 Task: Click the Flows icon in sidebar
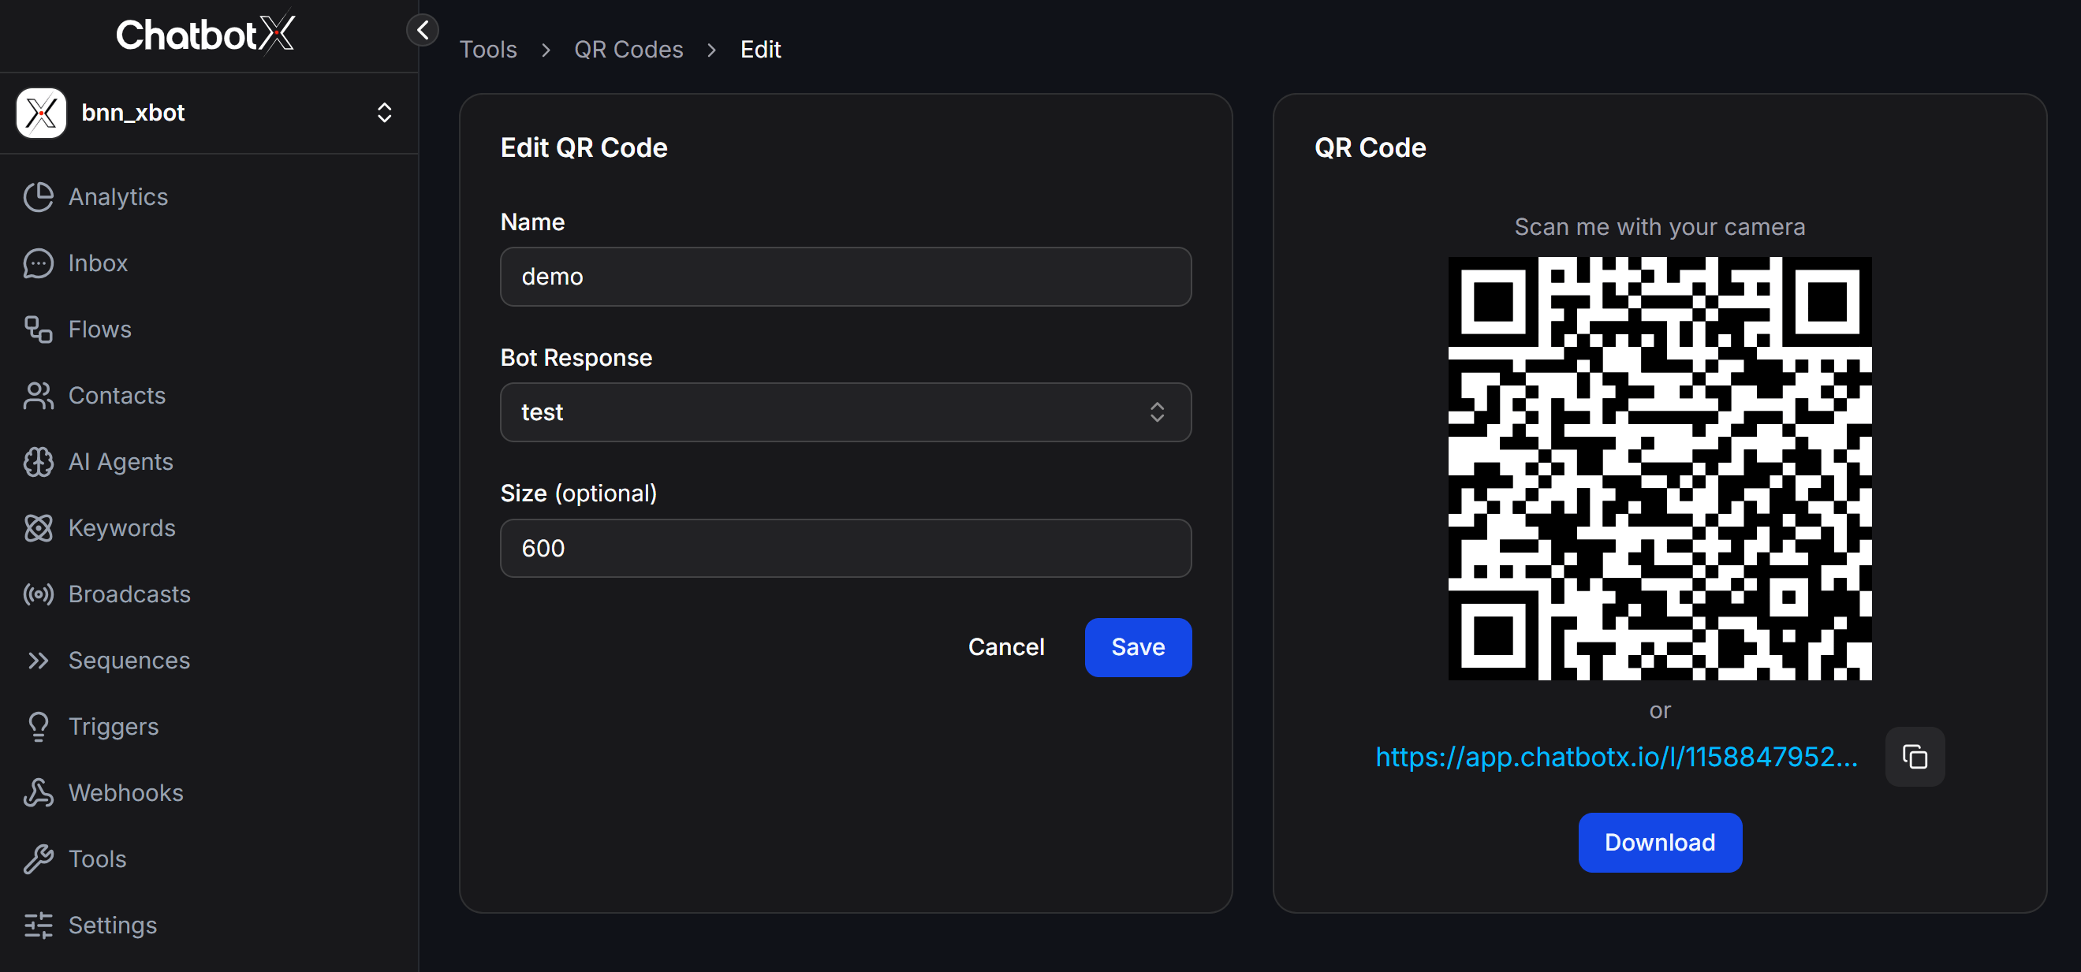point(38,330)
